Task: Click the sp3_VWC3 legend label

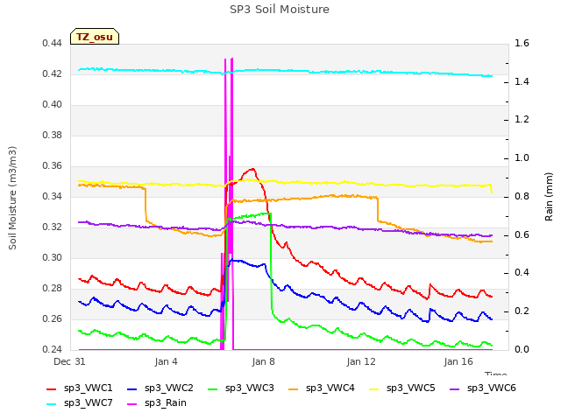Action: (249, 388)
